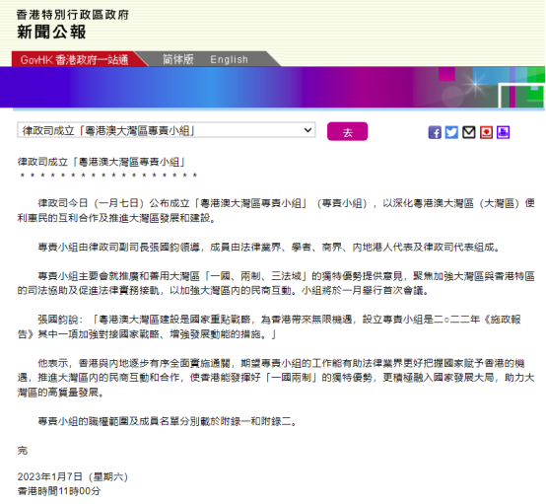Share press release on Twitter
Viewport: 546px width, 504px height.
tap(451, 133)
